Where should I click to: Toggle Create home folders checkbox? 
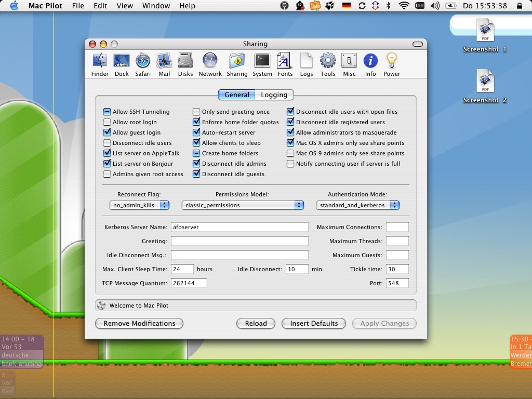pos(196,153)
